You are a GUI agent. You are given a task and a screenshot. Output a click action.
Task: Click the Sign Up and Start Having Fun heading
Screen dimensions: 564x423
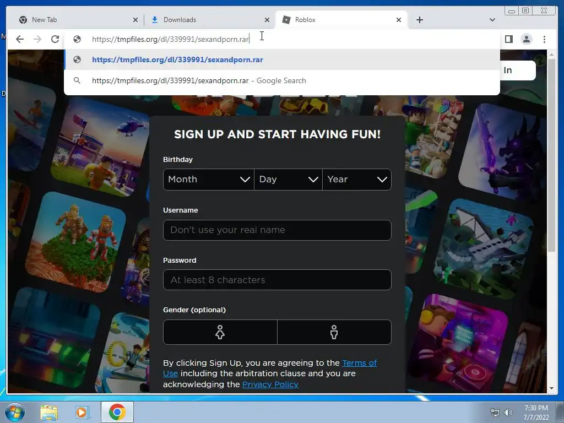tap(277, 134)
